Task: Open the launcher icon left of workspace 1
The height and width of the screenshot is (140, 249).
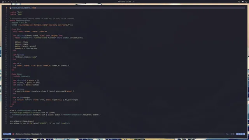Action: pyautogui.click(x=3, y=2)
